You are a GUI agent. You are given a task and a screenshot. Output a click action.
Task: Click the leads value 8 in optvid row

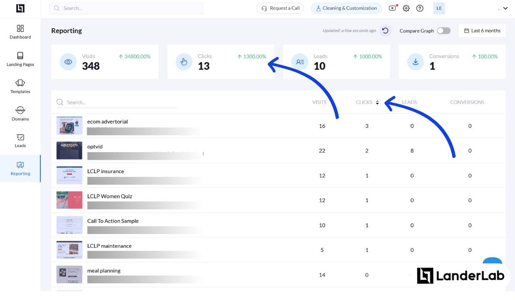pyautogui.click(x=412, y=151)
